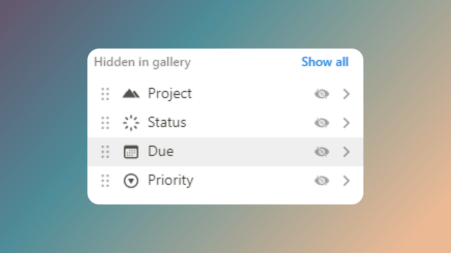Click the drag handle next to Priority
Image resolution: width=451 pixels, height=253 pixels.
click(105, 181)
